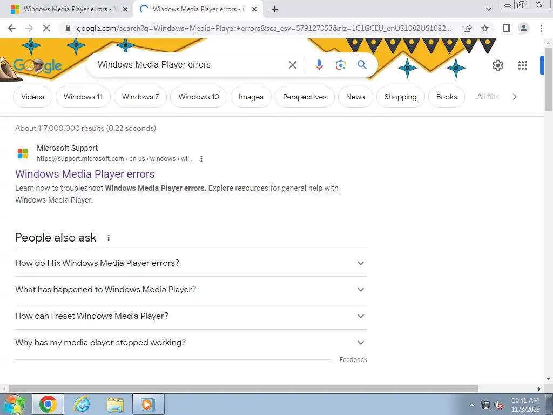Viewport: 553px width, 415px height.
Task: Switch to Chrome in taskbar
Action: [x=48, y=404]
